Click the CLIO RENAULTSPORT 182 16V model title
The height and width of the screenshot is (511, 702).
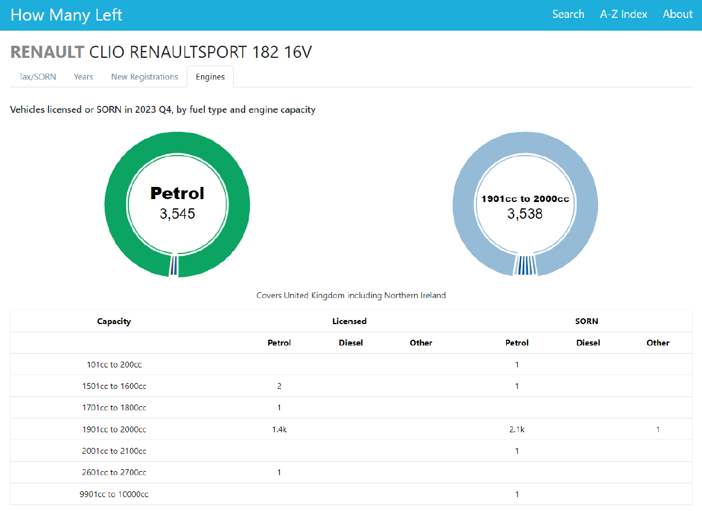201,52
